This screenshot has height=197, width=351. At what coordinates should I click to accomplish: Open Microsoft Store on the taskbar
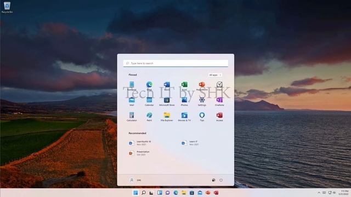tap(192, 193)
